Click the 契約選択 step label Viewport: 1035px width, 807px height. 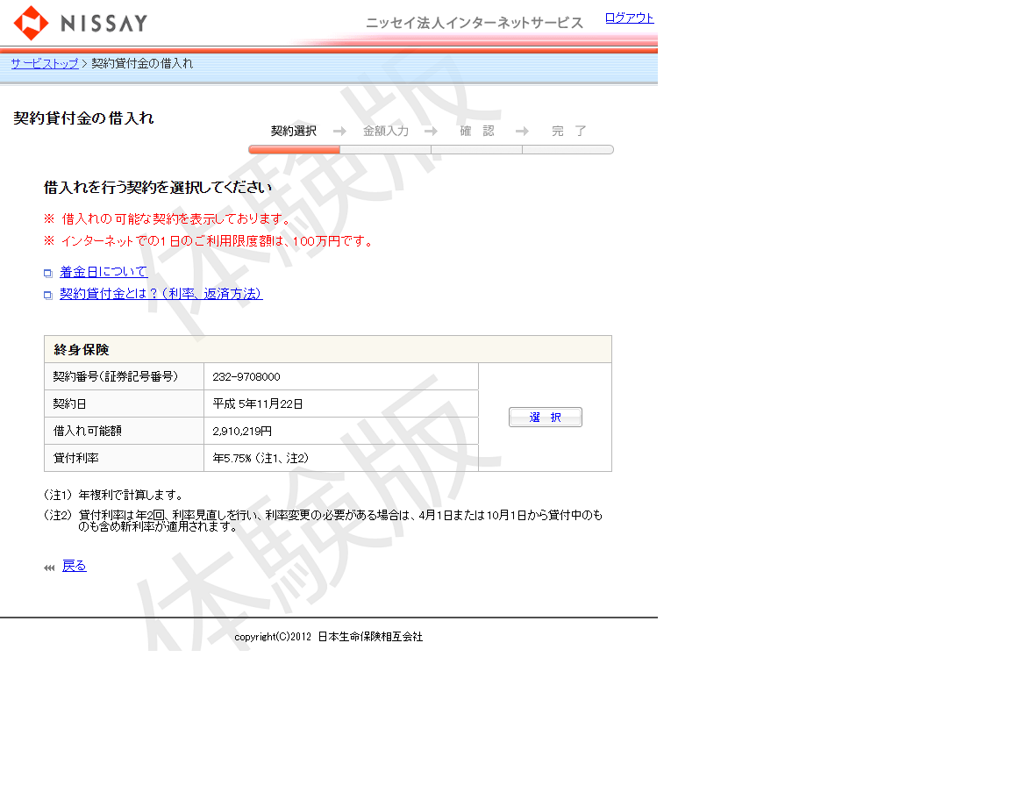(x=294, y=131)
